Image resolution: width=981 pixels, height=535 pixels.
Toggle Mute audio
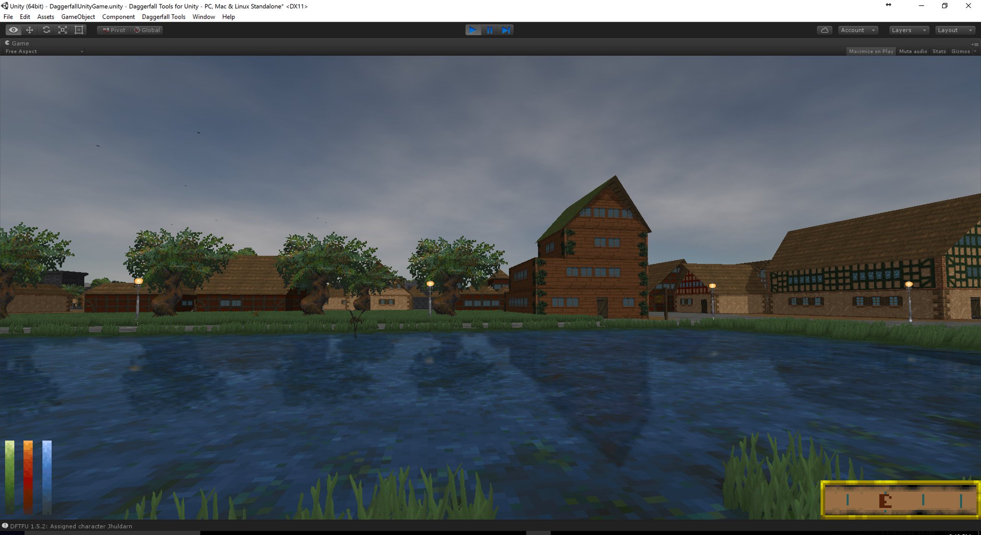(x=913, y=51)
